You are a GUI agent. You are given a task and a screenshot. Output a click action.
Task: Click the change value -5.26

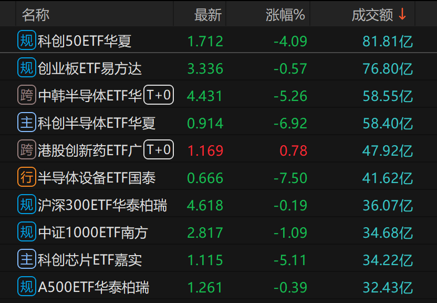click(290, 96)
